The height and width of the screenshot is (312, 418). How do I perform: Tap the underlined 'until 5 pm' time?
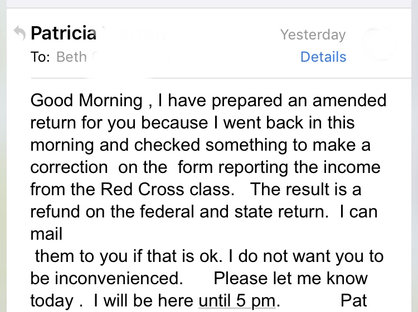tap(238, 301)
